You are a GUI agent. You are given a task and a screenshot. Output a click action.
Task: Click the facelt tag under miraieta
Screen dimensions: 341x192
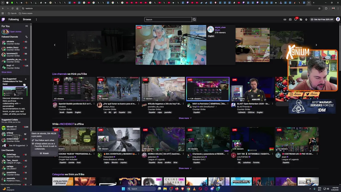tap(62, 112)
